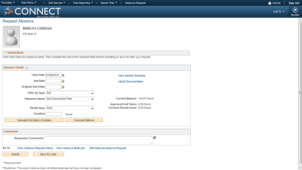Open the Add To dropdown
Viewport: 302px width, 170px height.
tap(279, 11)
